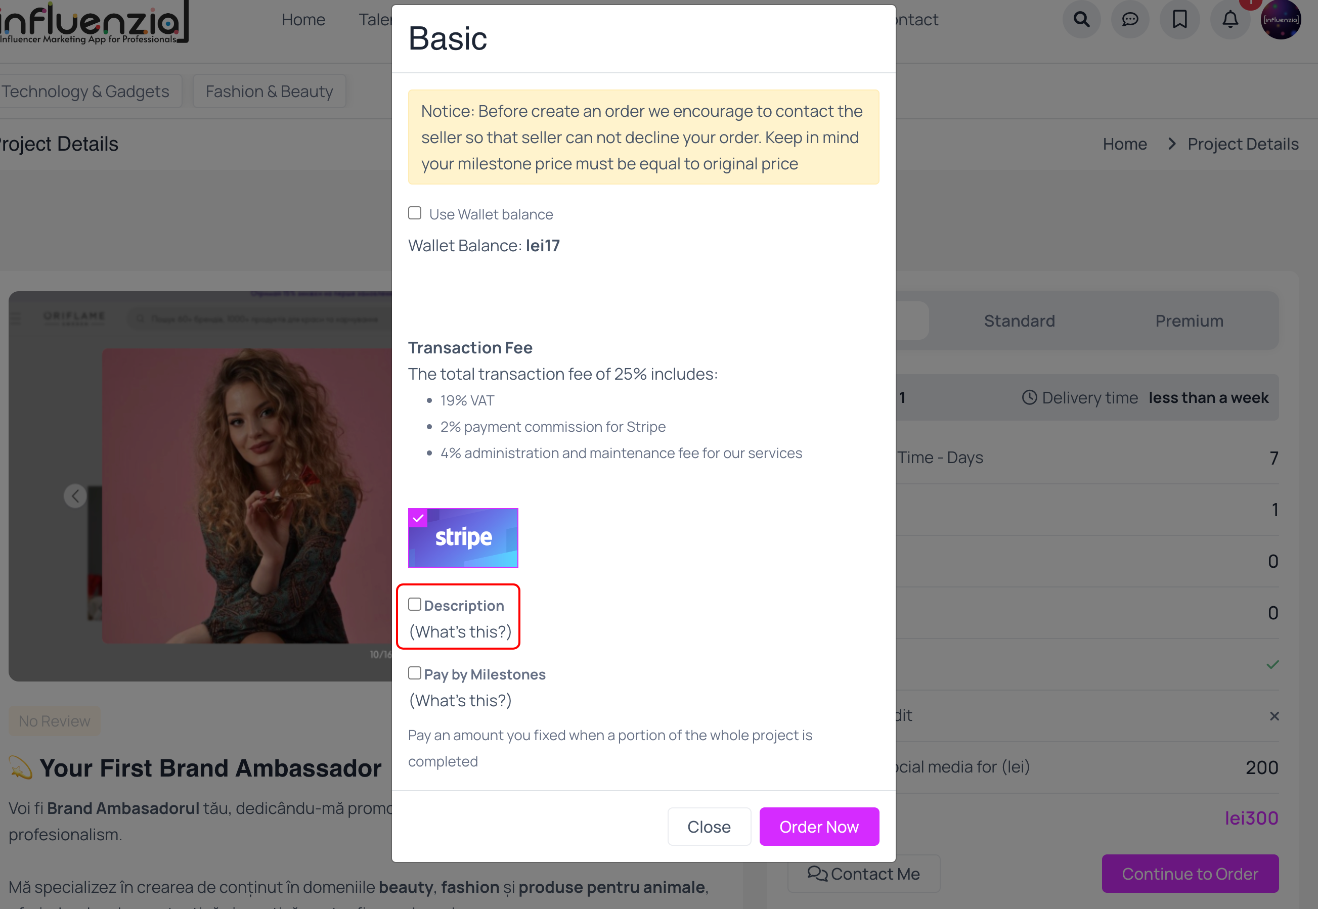The image size is (1318, 909).
Task: Enable Use Wallet balance checkbox
Action: tap(415, 213)
